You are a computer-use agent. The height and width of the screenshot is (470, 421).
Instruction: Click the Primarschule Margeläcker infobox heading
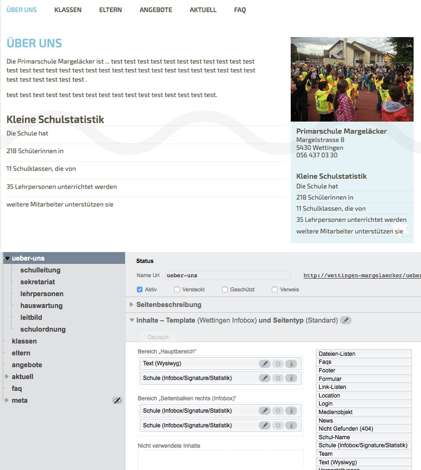pos(341,131)
